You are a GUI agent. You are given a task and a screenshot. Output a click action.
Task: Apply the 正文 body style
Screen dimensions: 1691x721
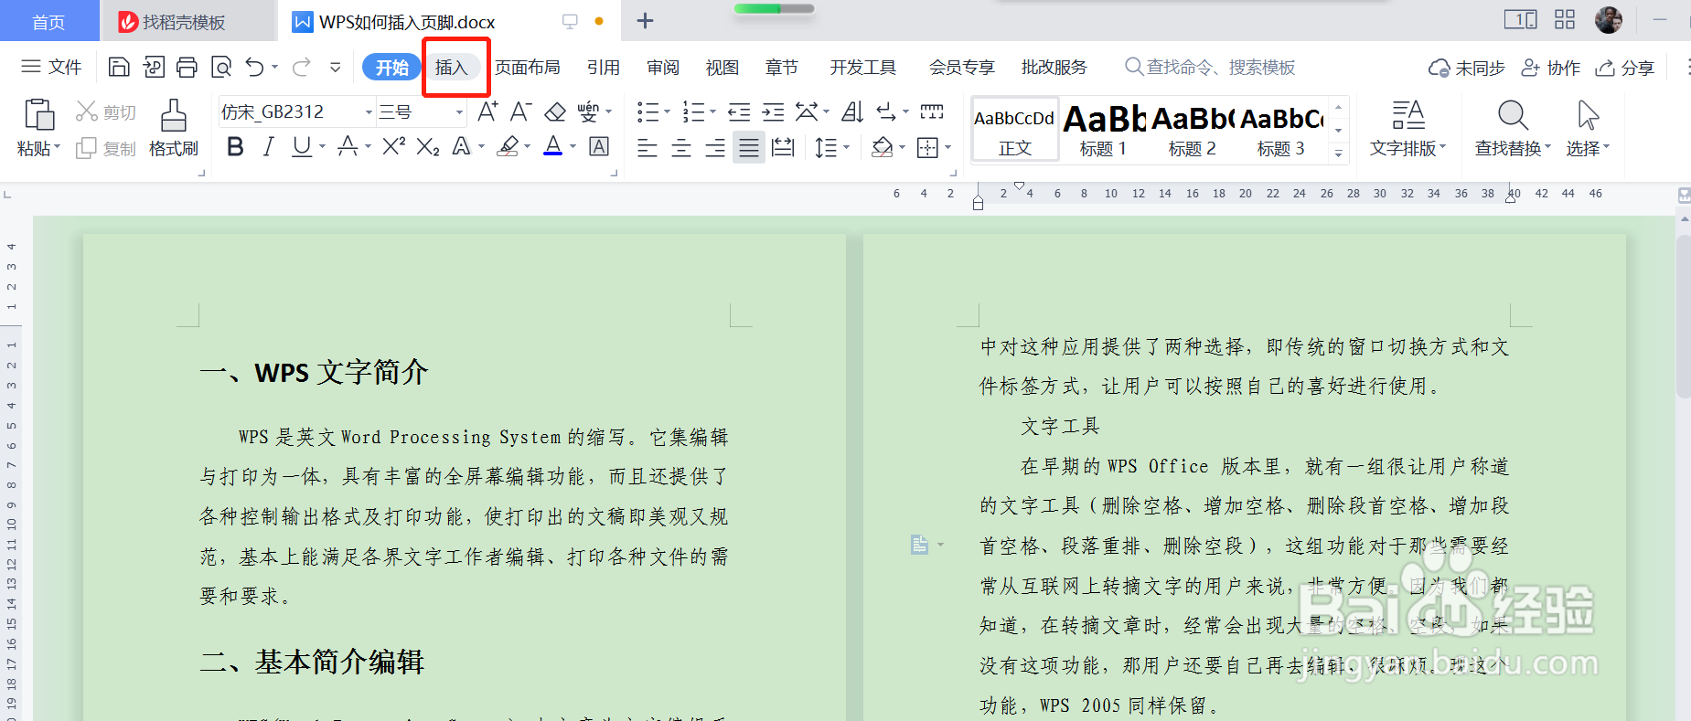click(x=1015, y=130)
